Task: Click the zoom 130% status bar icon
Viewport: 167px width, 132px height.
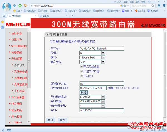Action: (x=162, y=130)
